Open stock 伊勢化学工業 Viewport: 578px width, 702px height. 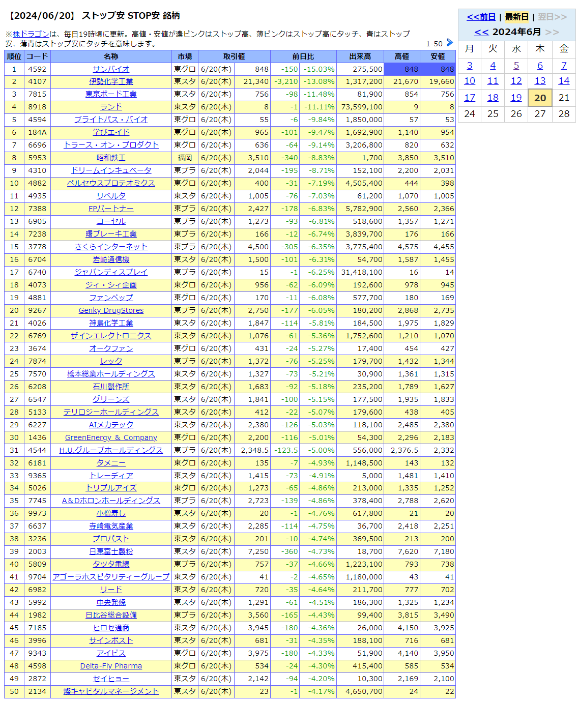click(111, 82)
